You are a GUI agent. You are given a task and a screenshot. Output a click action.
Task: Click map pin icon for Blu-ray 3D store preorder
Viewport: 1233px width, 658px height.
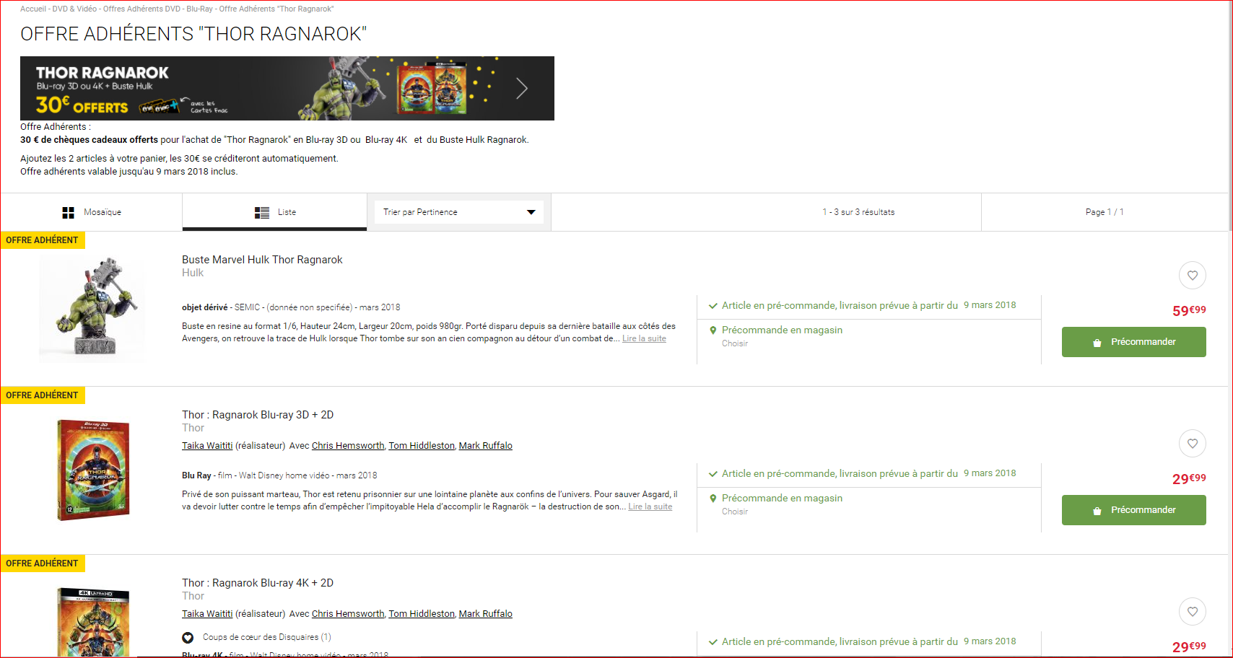(x=713, y=499)
